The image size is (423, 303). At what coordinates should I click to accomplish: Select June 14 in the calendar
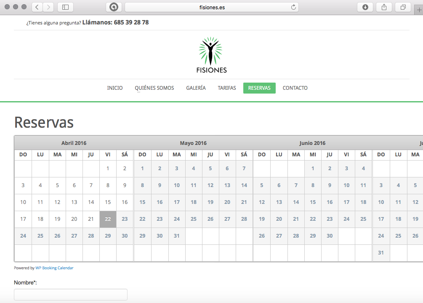(296, 202)
